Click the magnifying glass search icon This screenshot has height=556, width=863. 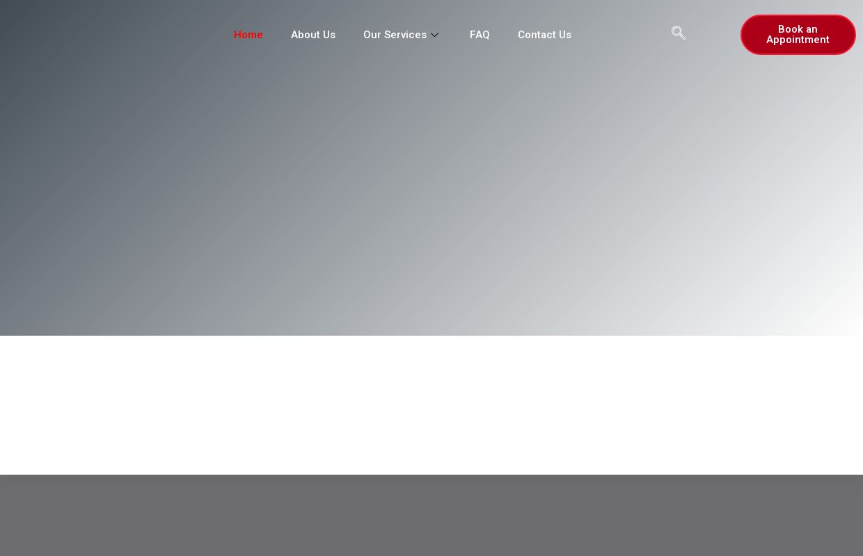[x=679, y=33]
